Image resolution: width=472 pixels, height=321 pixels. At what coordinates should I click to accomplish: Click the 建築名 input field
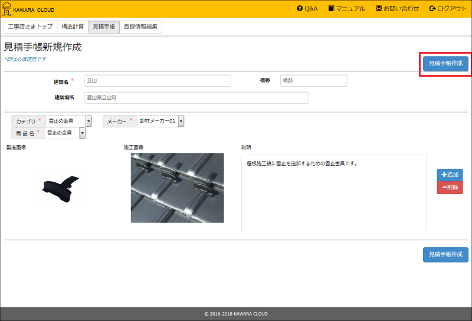157,81
